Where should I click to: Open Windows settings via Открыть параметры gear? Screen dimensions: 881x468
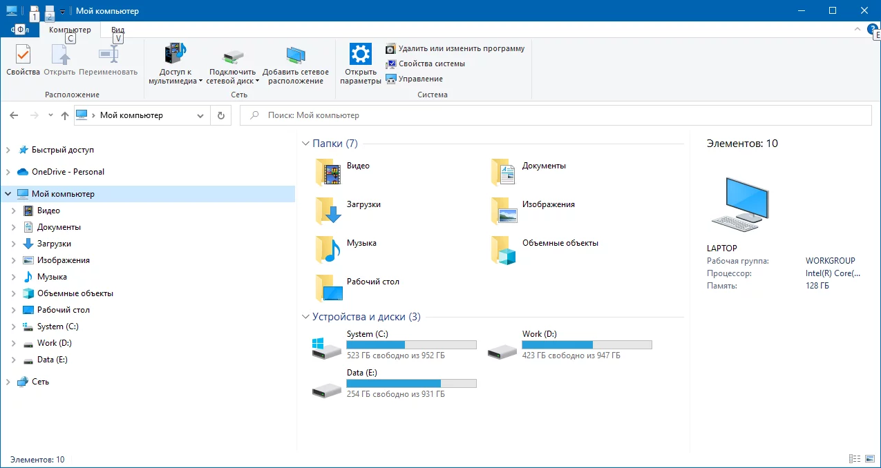click(360, 62)
